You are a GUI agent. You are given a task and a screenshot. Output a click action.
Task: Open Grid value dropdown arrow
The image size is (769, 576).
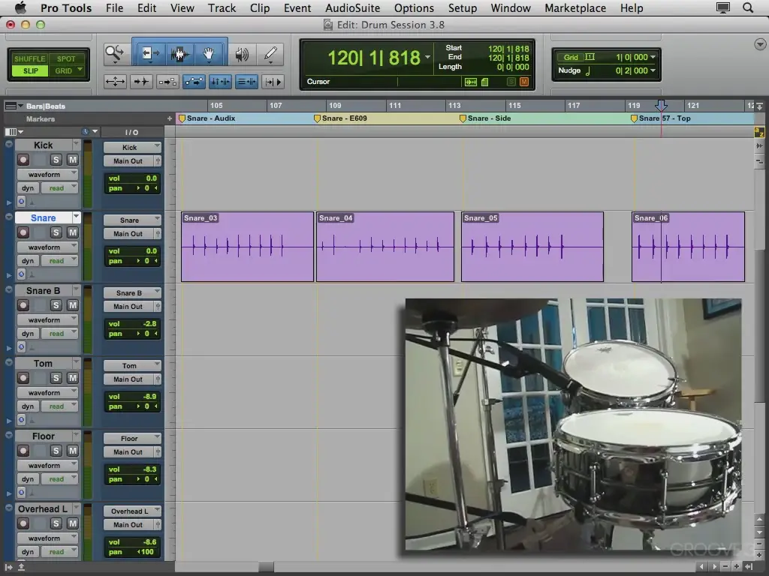pos(653,57)
